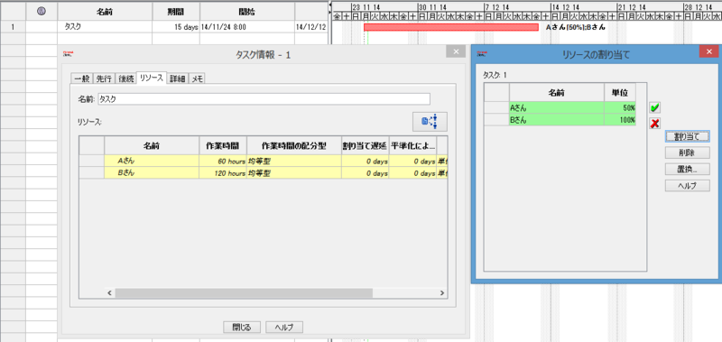Select Bさん row in Task Information table
This screenshot has height=342, width=722.
(263, 173)
